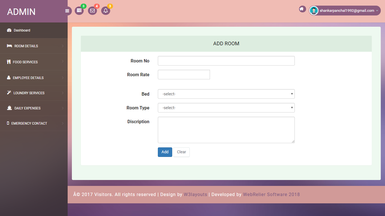Click the home icon in header
Screen dimensions: 385x216
click(x=302, y=9)
